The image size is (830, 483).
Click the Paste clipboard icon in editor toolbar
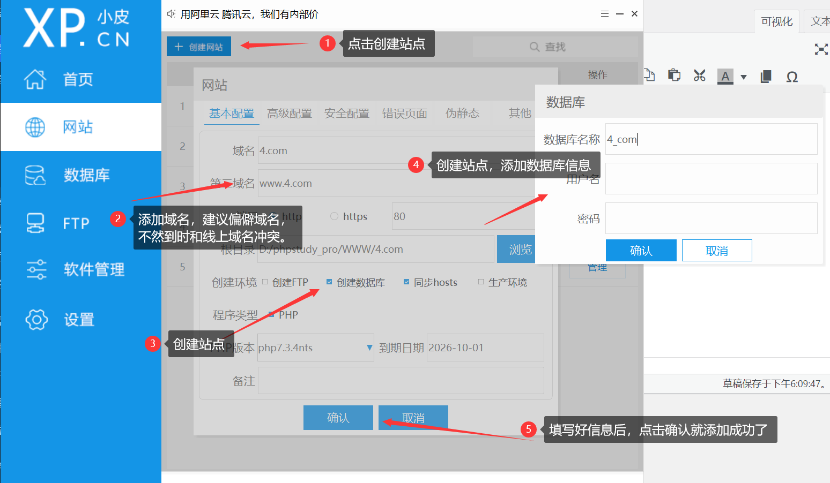click(x=674, y=76)
